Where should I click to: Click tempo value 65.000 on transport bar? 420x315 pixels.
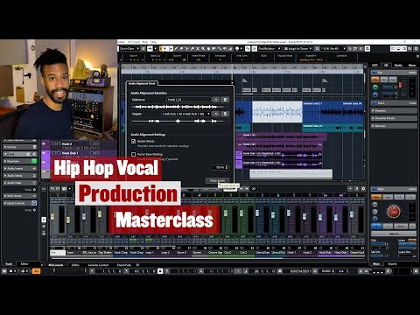pos(326,271)
